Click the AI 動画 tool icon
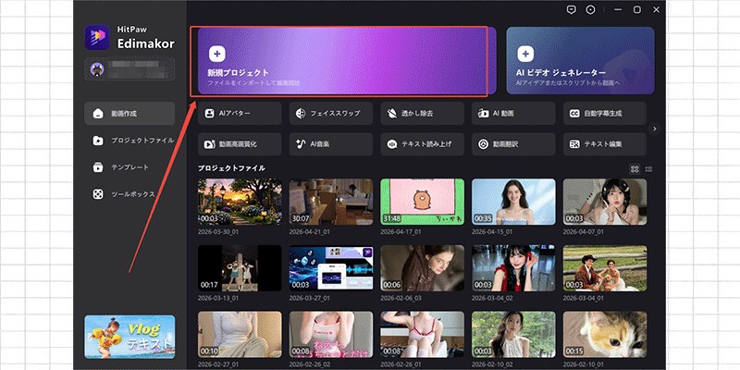This screenshot has height=370, width=740. pyautogui.click(x=483, y=113)
